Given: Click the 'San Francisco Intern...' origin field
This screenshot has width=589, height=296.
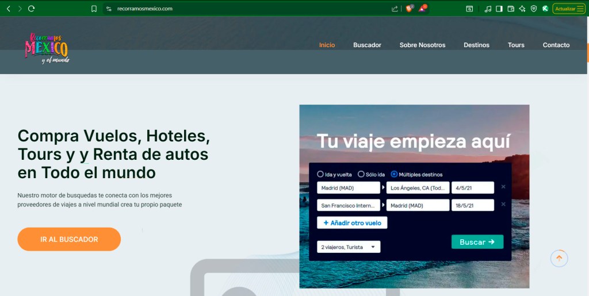Looking at the screenshot, I should click(349, 205).
